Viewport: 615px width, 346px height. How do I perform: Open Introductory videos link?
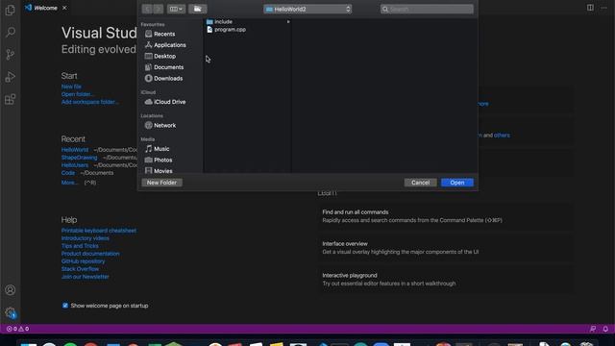coord(86,238)
